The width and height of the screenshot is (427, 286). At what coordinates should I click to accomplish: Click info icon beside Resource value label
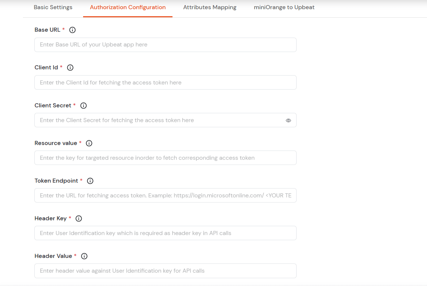coord(89,143)
